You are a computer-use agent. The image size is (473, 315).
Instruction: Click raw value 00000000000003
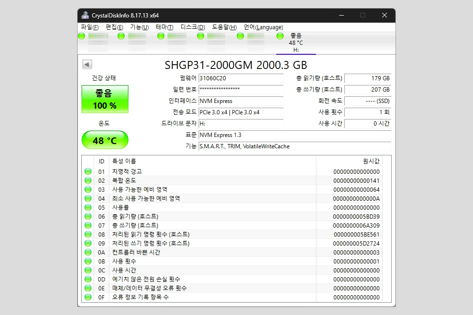(x=356, y=253)
